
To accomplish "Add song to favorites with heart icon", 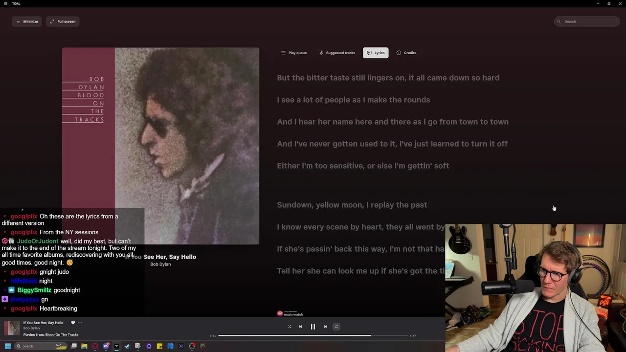I will click(73, 323).
